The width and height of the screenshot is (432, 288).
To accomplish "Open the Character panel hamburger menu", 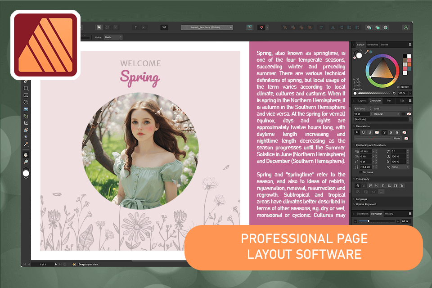I will [410, 101].
